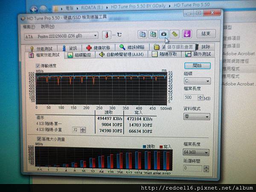Image resolution: width=256 pixels, height=192 pixels.
Task: Click the sequential read 494497 KB/s value
Action: point(110,118)
